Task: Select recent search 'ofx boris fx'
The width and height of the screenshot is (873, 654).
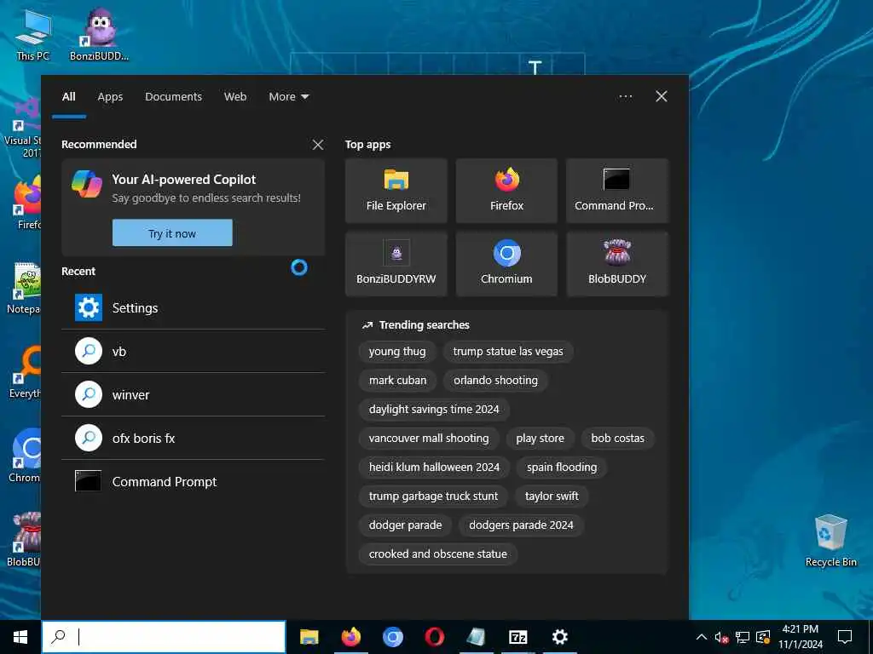Action: 193,439
